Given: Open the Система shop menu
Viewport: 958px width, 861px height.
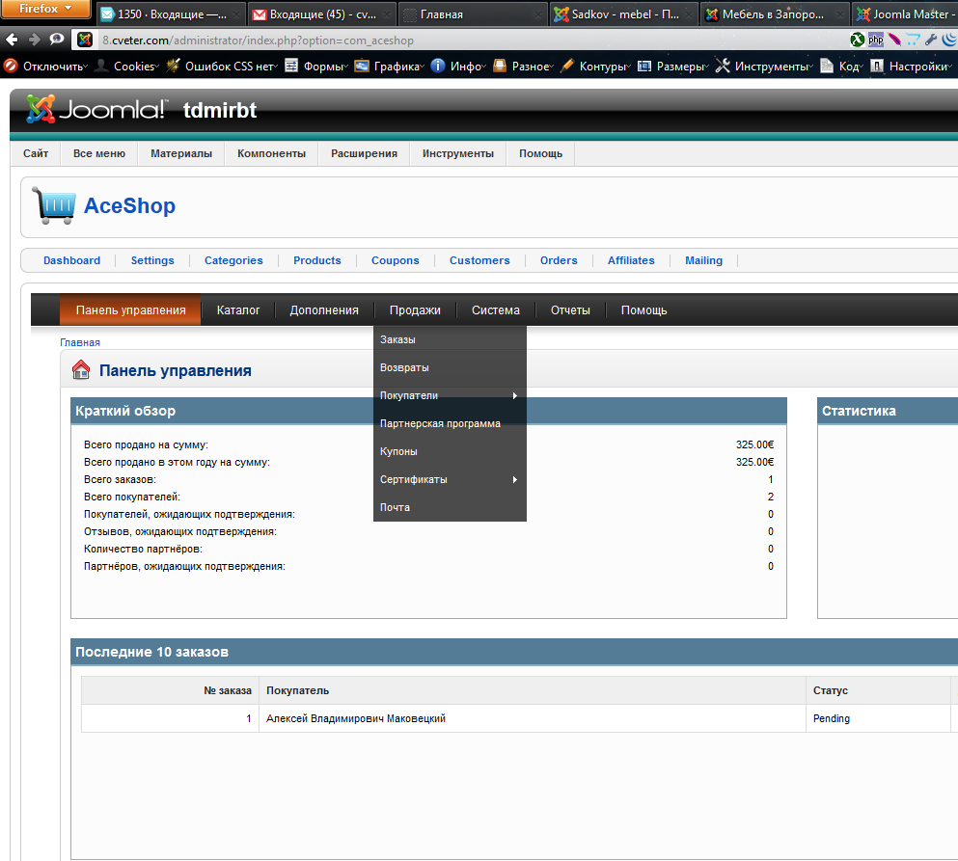Looking at the screenshot, I should pyautogui.click(x=496, y=309).
